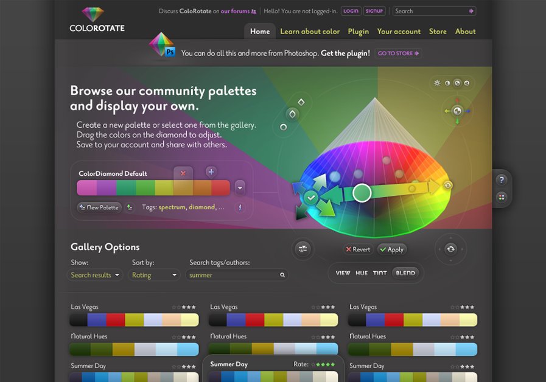Delete selected color with red X
Viewport: 546px width, 382px height.
click(x=183, y=173)
